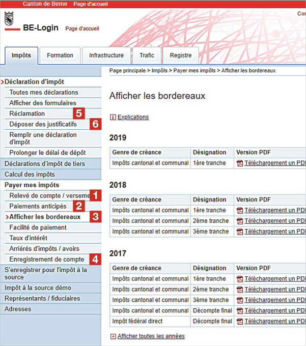Click Page principale in breadcrumb

coord(127,71)
